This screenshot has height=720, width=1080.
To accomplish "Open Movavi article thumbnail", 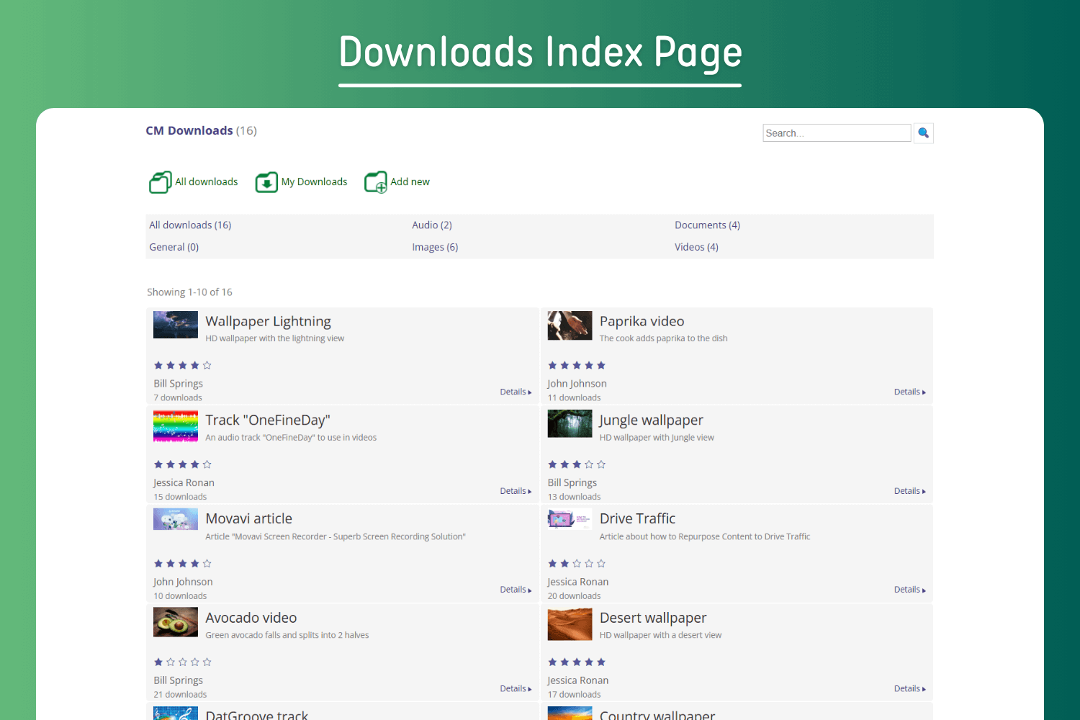I will (x=176, y=519).
